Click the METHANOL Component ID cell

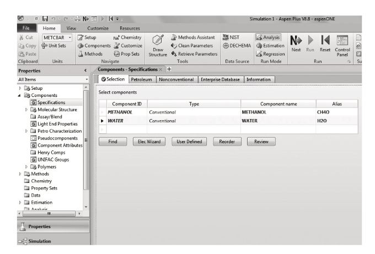pyautogui.click(x=127, y=112)
